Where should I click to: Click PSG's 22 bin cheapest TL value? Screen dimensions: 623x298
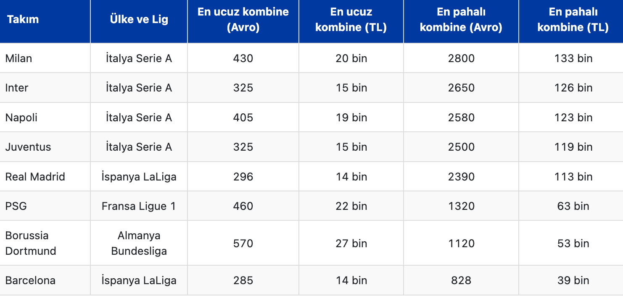click(x=351, y=206)
